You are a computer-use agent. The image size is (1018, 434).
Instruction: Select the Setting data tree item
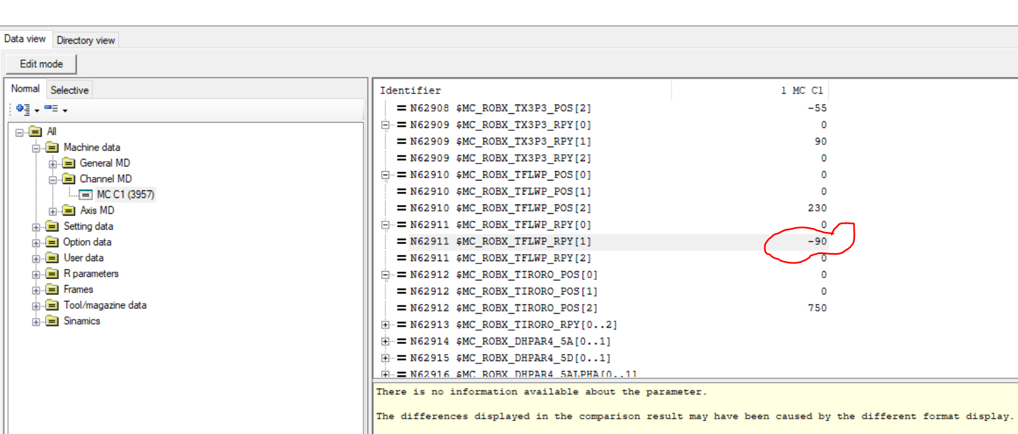point(88,227)
